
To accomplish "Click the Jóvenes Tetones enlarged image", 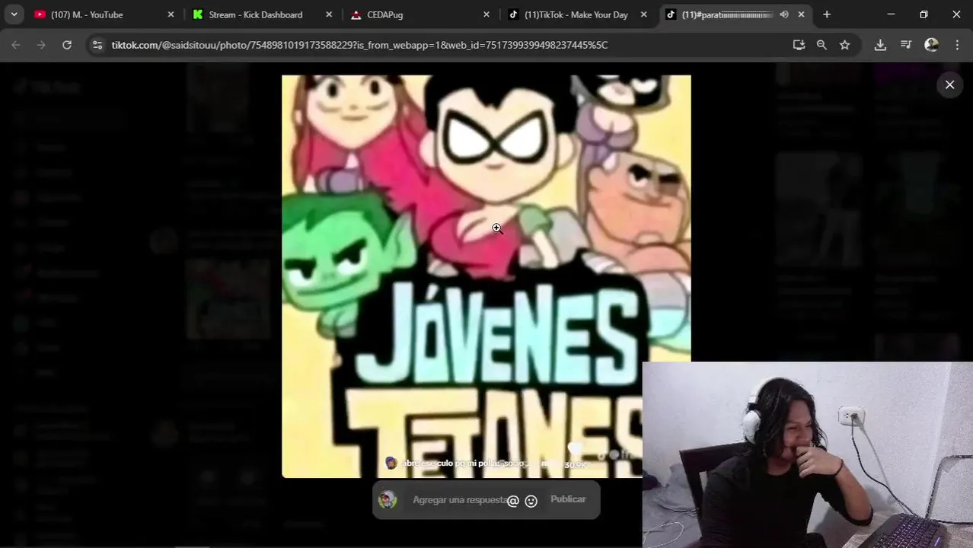I will click(x=486, y=276).
